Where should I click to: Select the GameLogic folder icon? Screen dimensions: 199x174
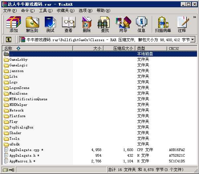tap(6, 65)
